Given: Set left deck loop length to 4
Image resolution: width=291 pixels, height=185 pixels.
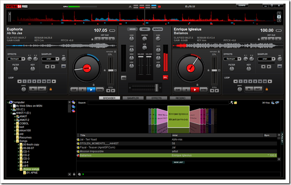Looking at the screenshot, I should click(x=34, y=81).
